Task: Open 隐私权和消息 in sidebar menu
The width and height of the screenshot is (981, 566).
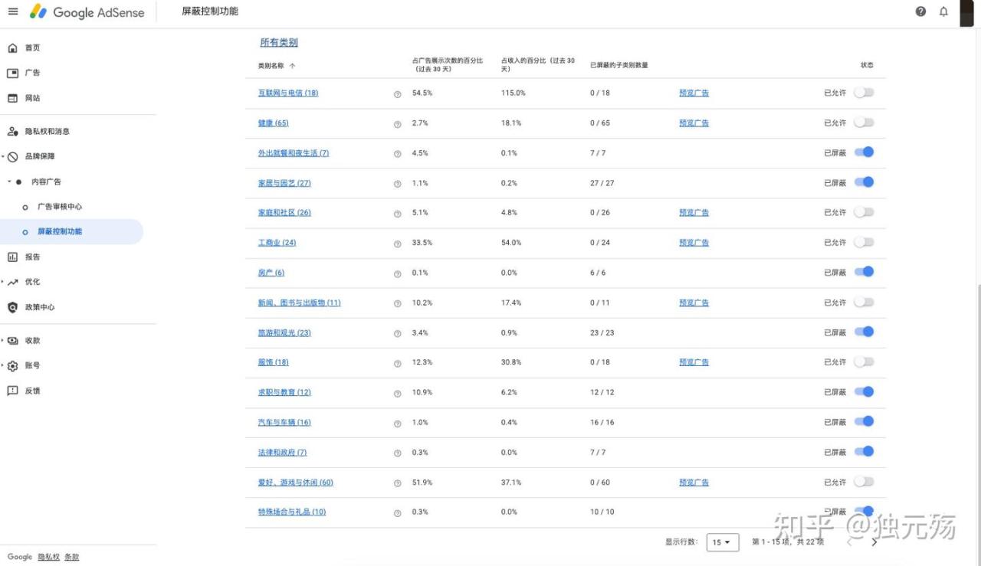Action: pyautogui.click(x=47, y=131)
